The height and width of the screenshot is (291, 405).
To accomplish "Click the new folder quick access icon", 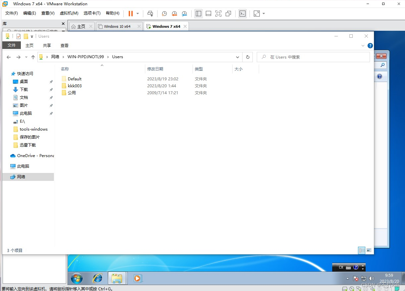I will pyautogui.click(x=26, y=36).
